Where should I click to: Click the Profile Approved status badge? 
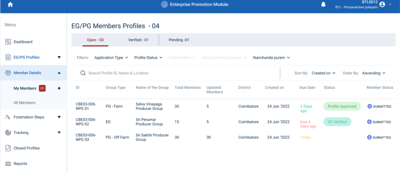click(342, 106)
